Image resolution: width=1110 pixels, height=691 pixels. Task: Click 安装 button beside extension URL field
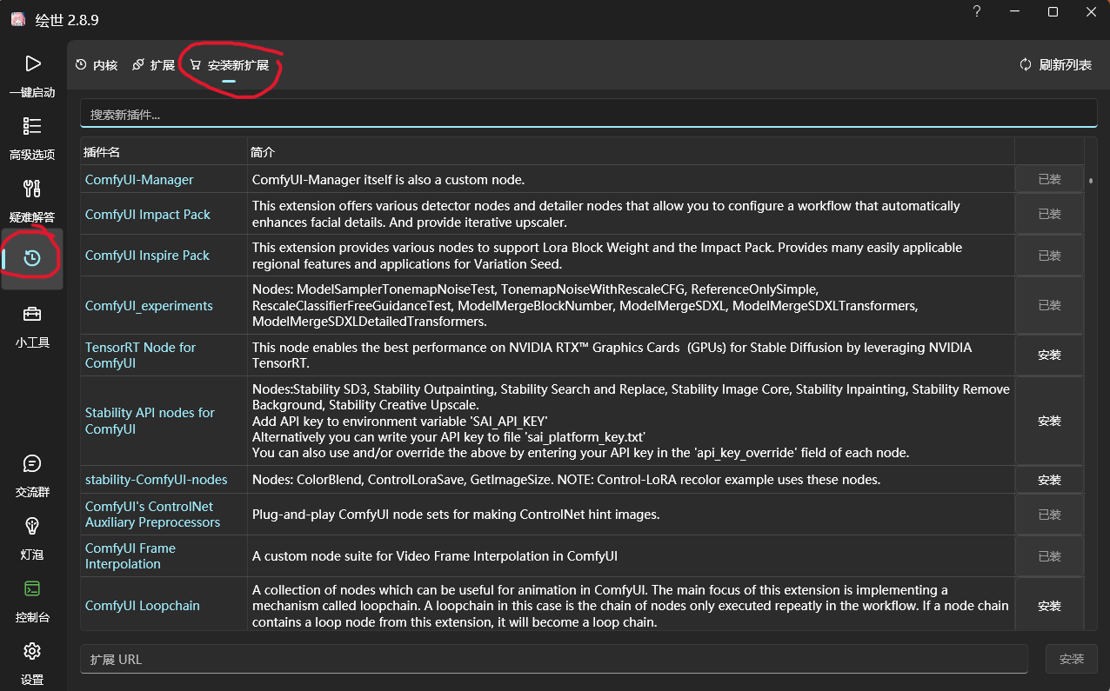[x=1072, y=659]
